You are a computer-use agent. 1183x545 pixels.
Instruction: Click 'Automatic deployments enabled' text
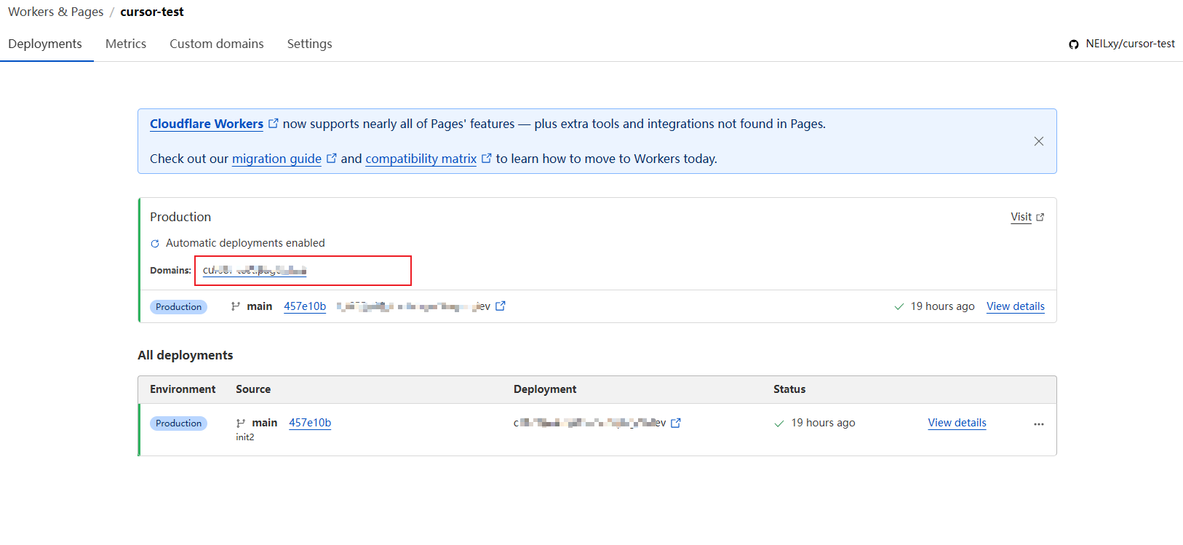pyautogui.click(x=245, y=243)
